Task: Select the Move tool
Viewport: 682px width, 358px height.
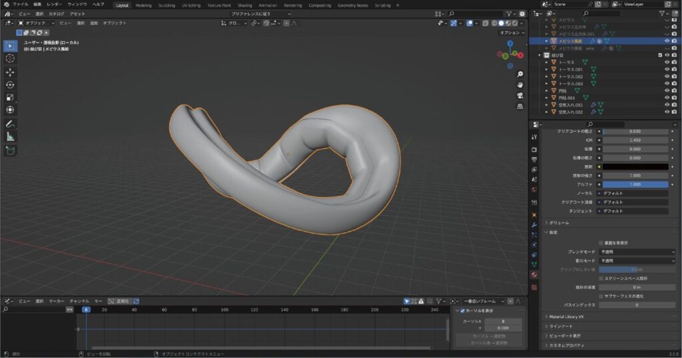Action: [10, 72]
